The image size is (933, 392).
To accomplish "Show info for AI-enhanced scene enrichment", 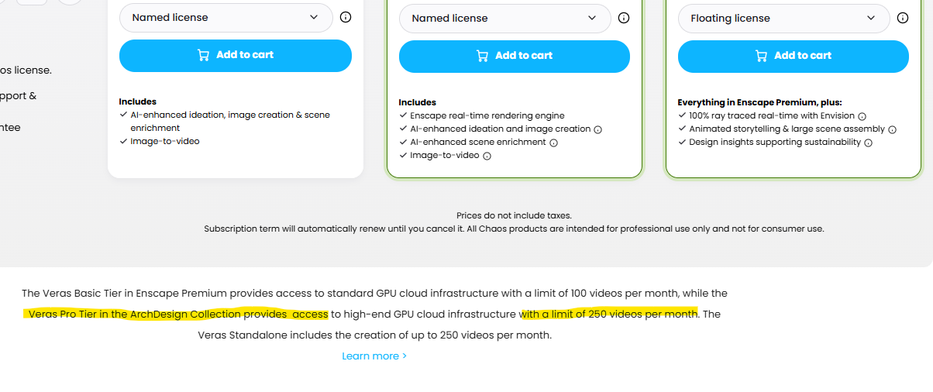I will tap(553, 143).
